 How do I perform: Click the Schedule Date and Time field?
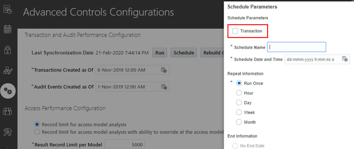tap(317, 59)
